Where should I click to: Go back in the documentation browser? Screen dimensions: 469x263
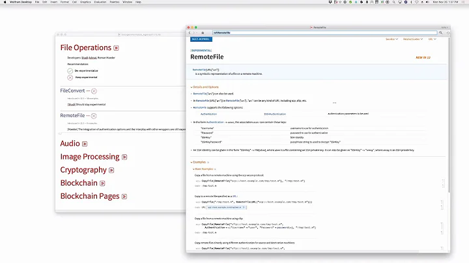coord(190,33)
